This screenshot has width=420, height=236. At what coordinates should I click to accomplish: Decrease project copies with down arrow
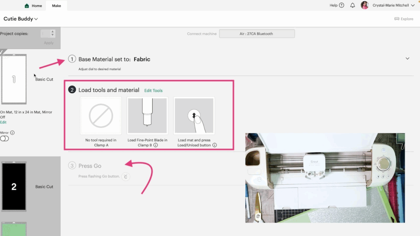[52, 35]
